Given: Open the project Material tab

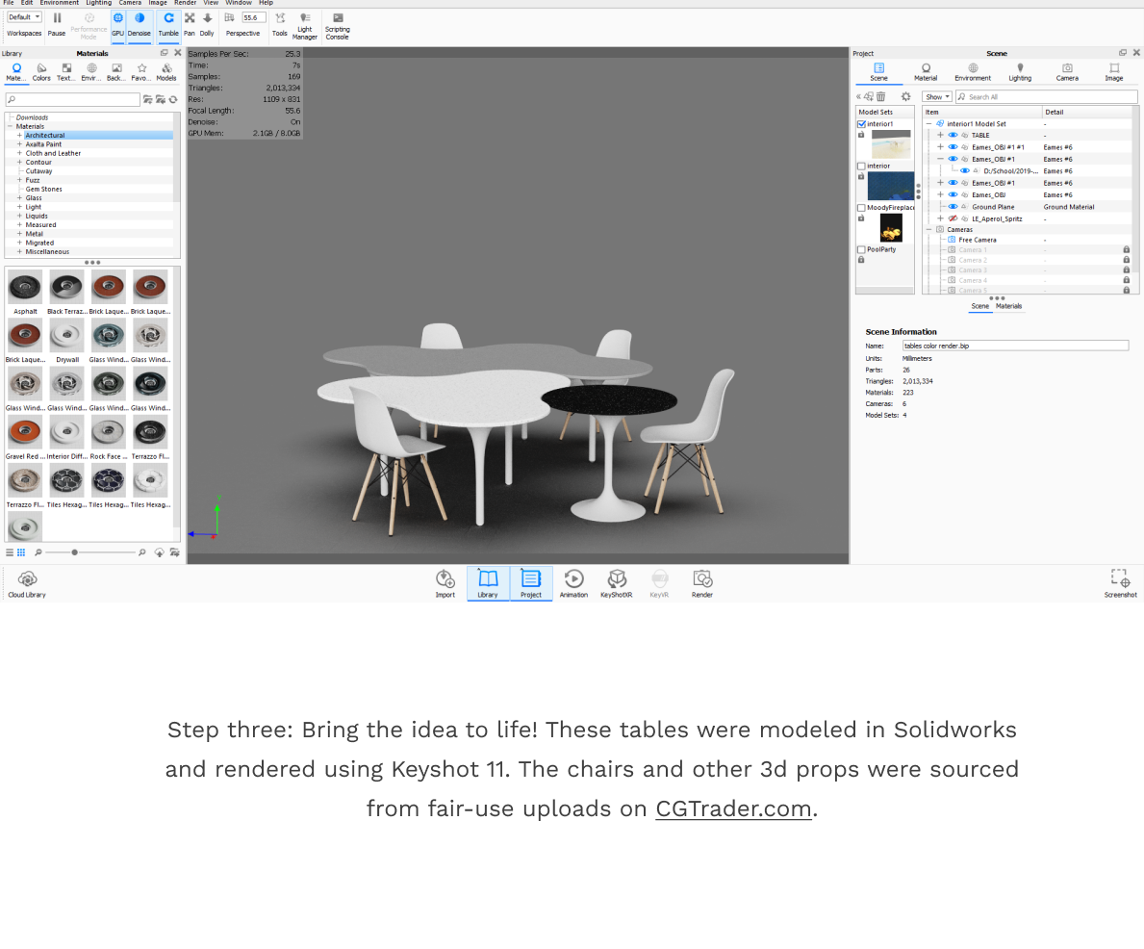Looking at the screenshot, I should coord(926,72).
